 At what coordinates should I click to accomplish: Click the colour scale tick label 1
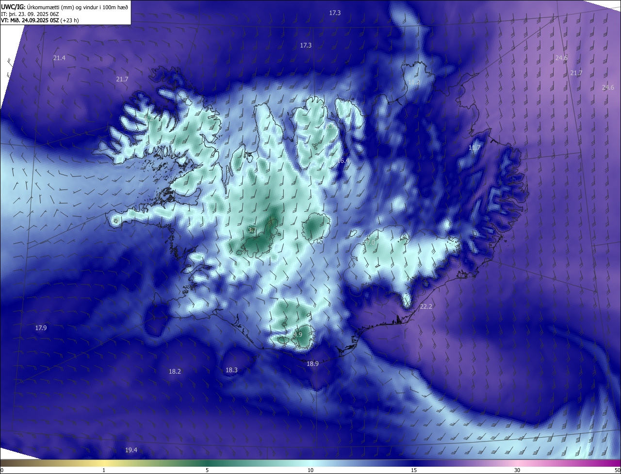(x=104, y=470)
